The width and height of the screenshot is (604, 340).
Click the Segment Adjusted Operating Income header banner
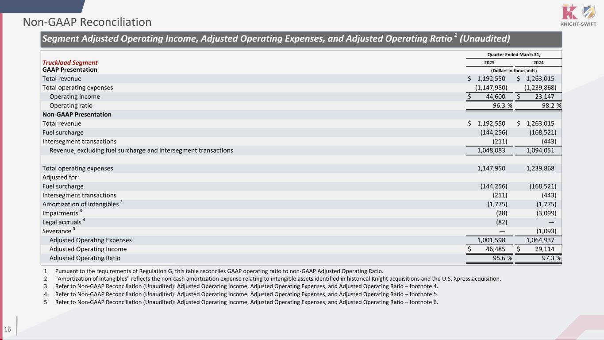pyautogui.click(x=276, y=39)
